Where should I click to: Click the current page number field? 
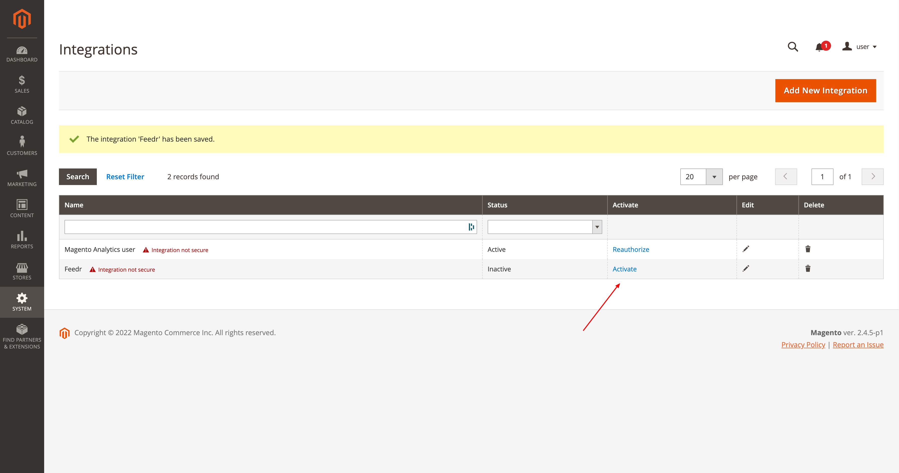(822, 177)
